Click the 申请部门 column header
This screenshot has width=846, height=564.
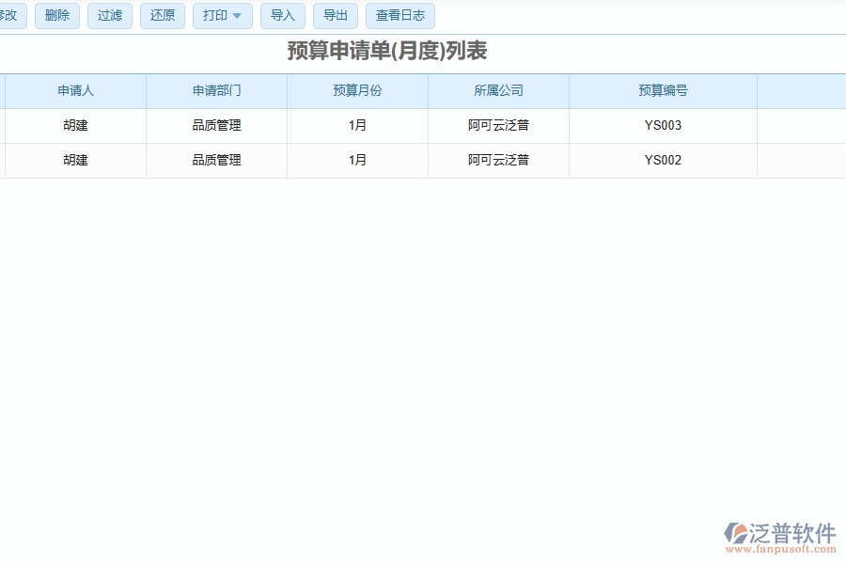(215, 90)
